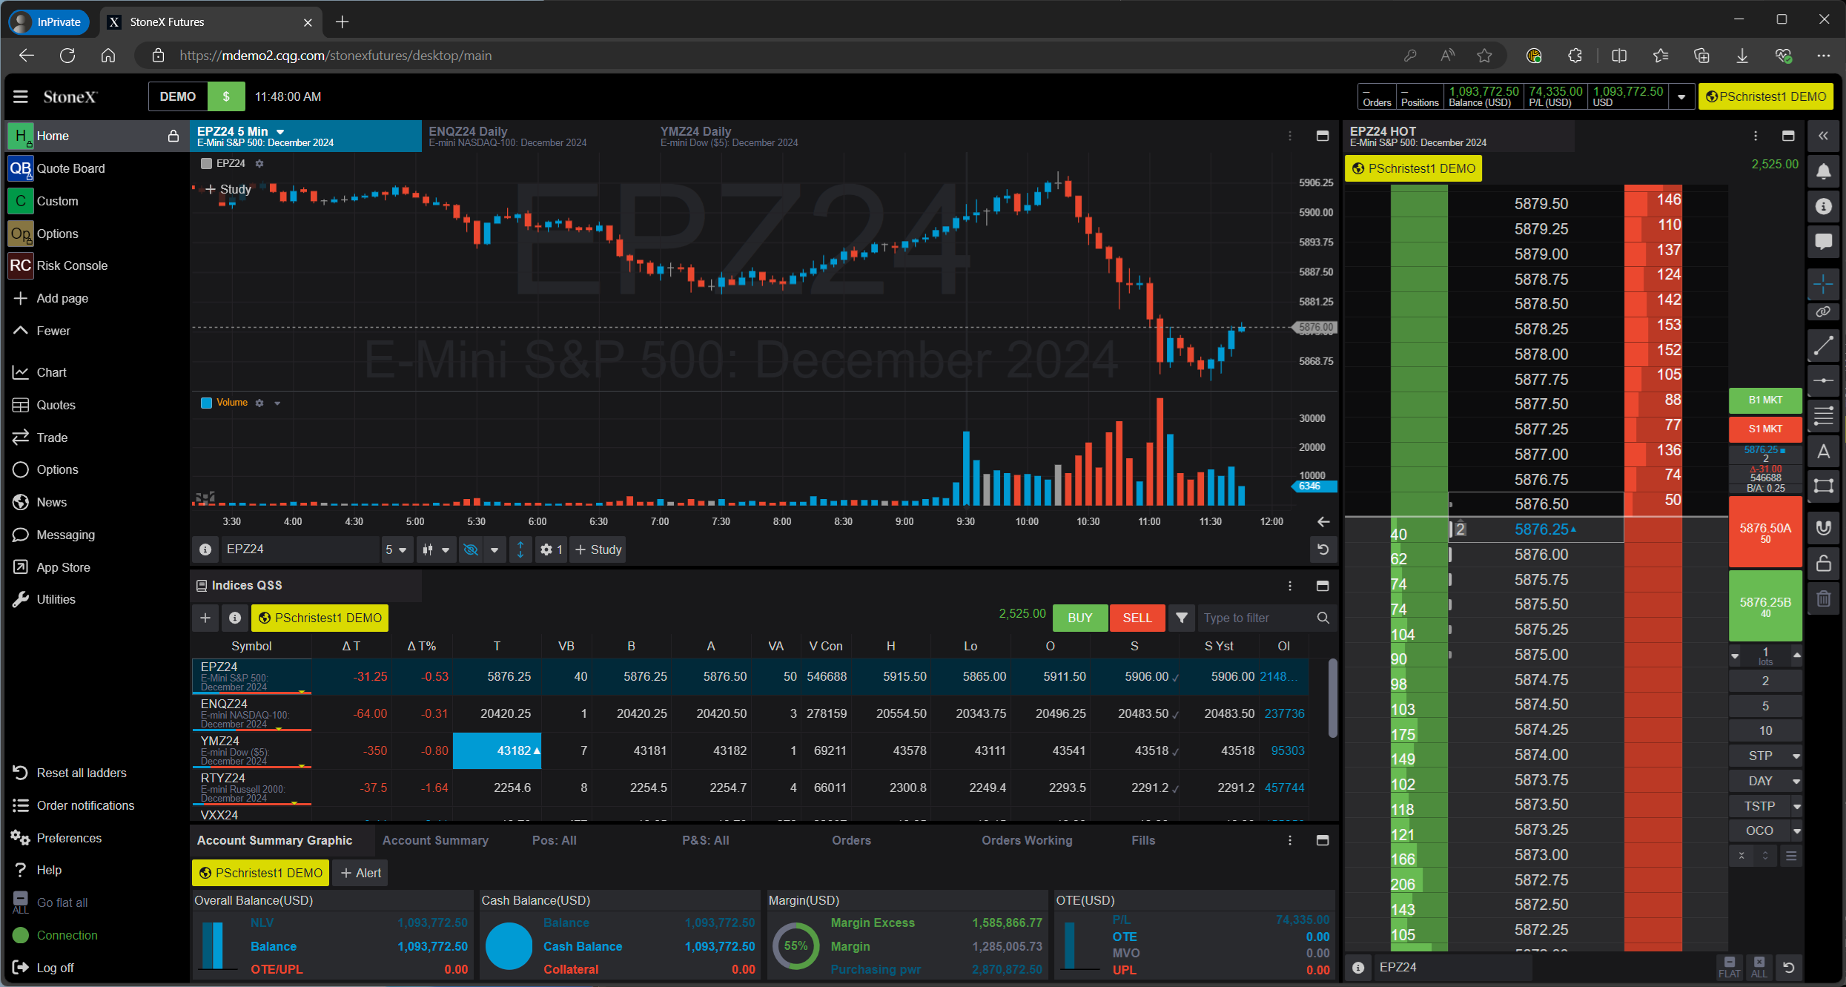Open the bar style dropdown in chart toolbar

click(x=437, y=549)
